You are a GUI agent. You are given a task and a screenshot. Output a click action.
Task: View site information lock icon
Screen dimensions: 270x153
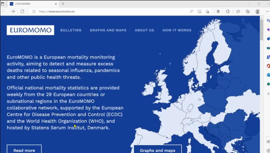pyautogui.click(x=34, y=11)
